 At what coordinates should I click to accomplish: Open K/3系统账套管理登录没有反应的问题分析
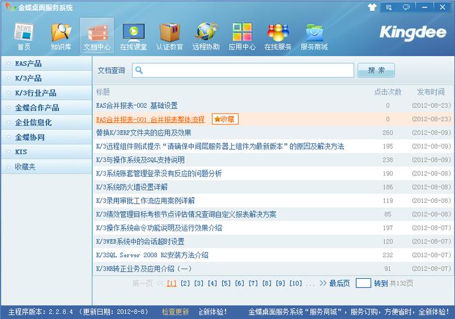pos(159,174)
